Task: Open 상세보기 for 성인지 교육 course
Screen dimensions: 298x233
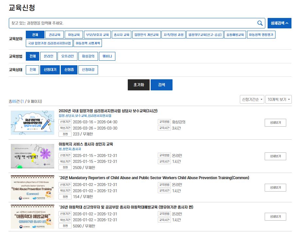Action: point(275,156)
